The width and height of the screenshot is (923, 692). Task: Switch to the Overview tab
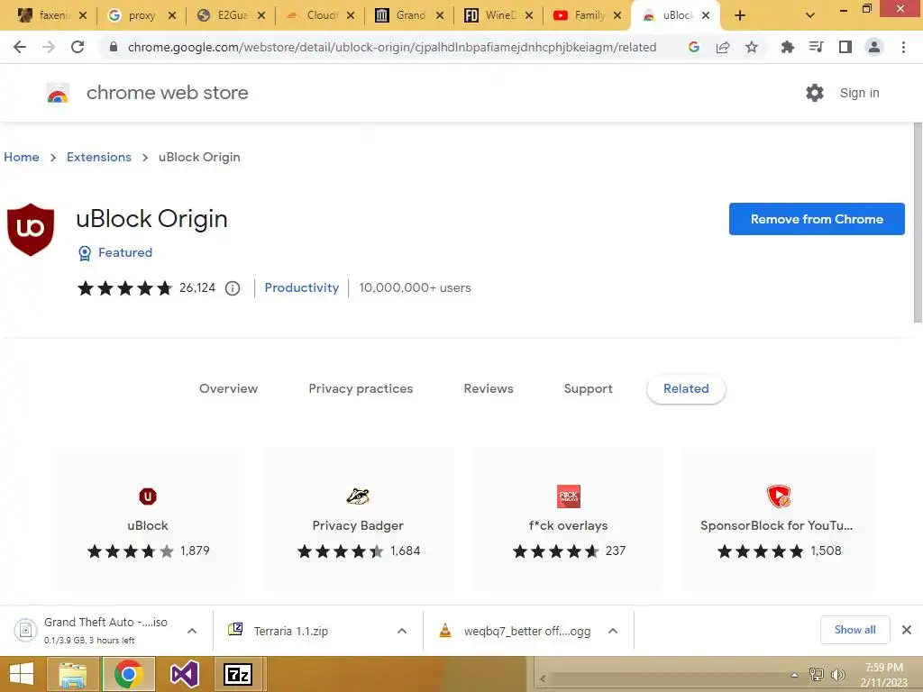pos(228,389)
